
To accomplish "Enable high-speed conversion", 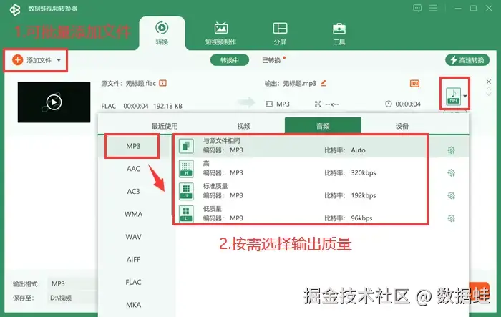I will coord(467,60).
